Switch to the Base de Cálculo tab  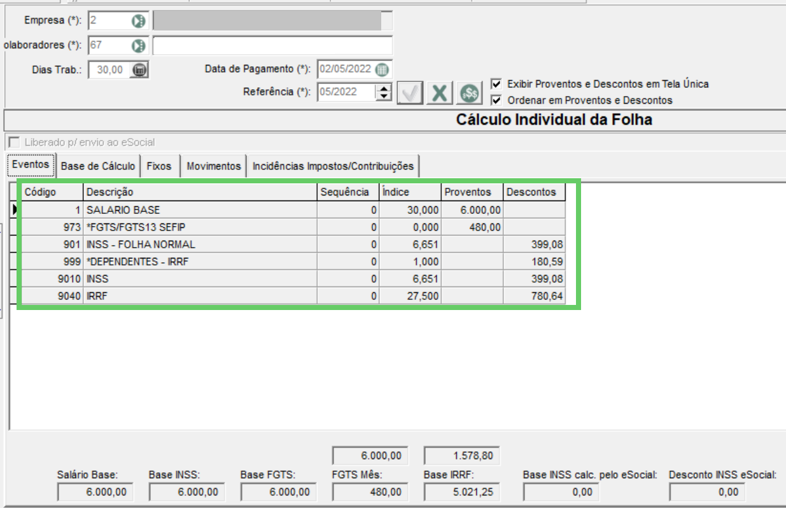(x=98, y=166)
